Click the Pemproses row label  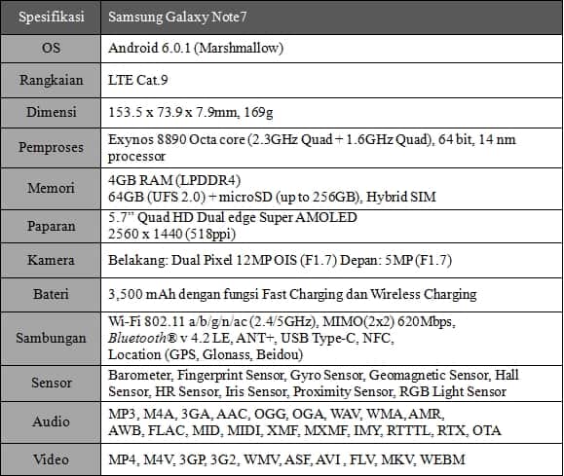(x=51, y=147)
